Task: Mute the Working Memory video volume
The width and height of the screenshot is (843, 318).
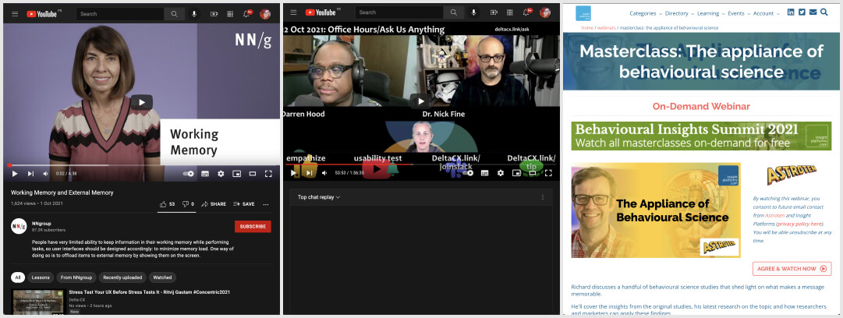Action: (45, 173)
